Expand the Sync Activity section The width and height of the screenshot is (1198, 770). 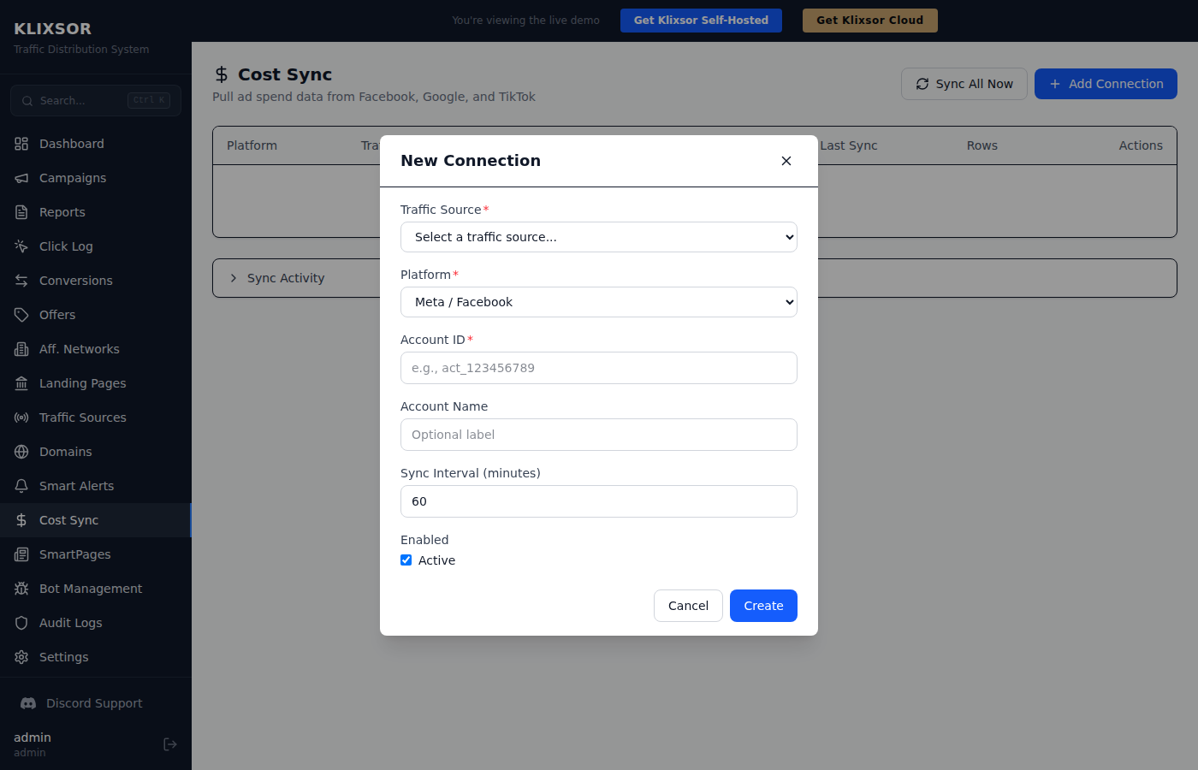coord(286,278)
